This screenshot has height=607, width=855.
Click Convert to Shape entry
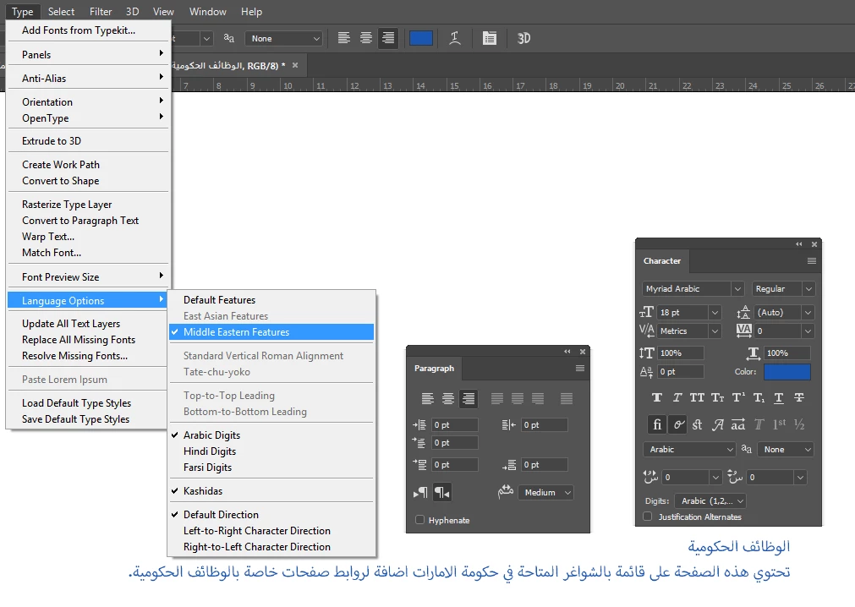pos(88,181)
